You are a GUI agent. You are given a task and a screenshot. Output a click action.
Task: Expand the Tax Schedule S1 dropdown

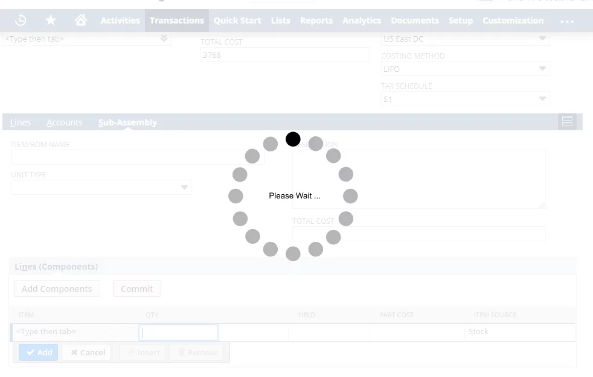point(542,99)
